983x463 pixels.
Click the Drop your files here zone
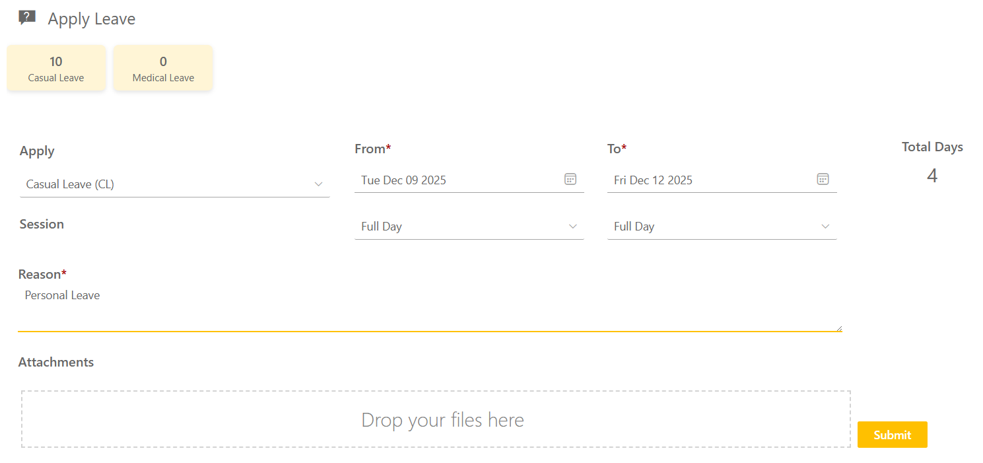coord(436,419)
